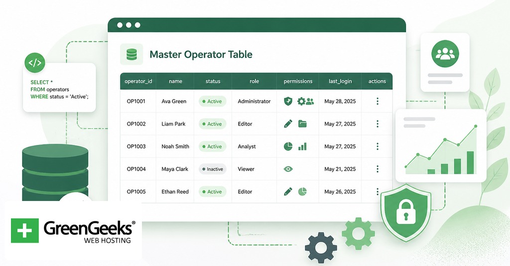Click Active status badge for Ethan Reed
510x266 pixels.
212,192
